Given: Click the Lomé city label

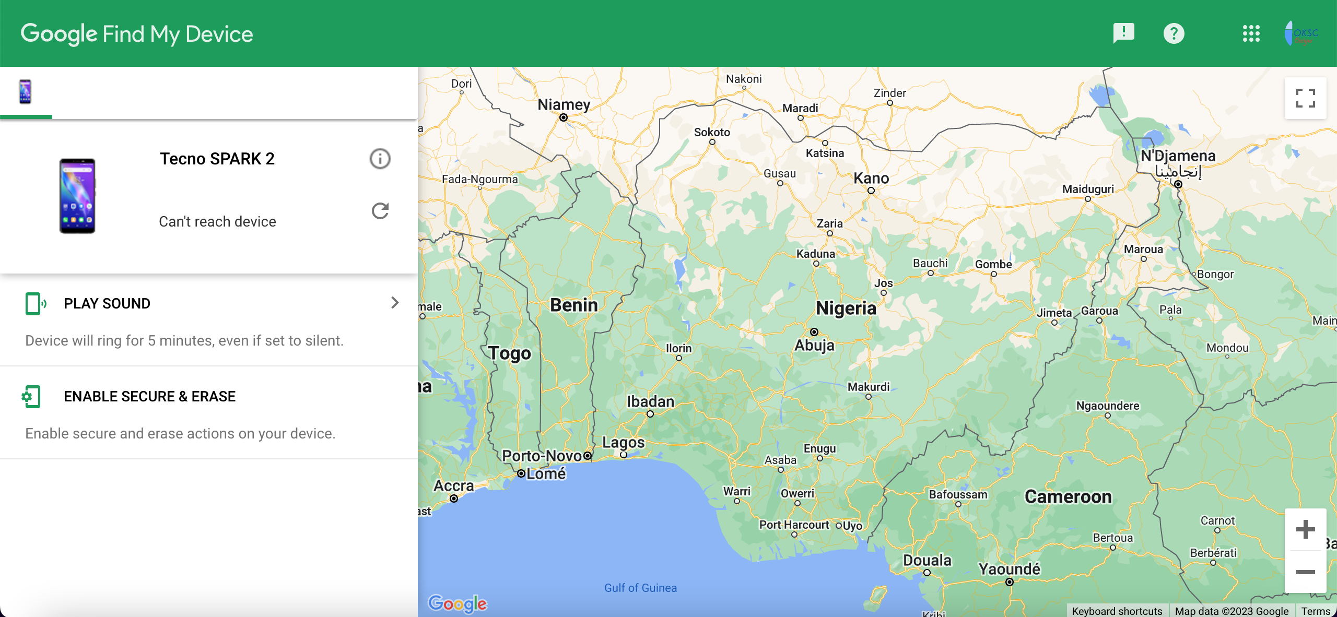Looking at the screenshot, I should pyautogui.click(x=546, y=473).
